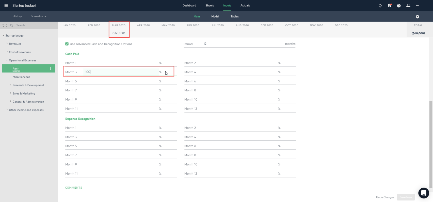Open the help question mark icon
433x202 pixels.
pyautogui.click(x=399, y=6)
